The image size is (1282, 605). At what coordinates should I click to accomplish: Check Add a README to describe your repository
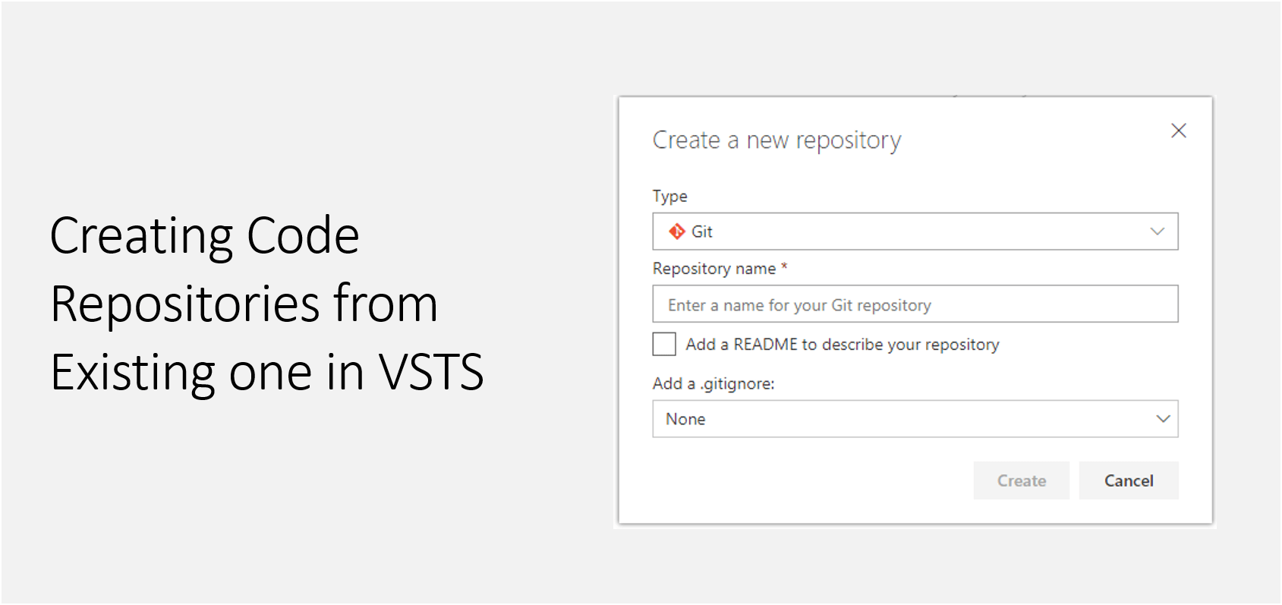pyautogui.click(x=663, y=343)
